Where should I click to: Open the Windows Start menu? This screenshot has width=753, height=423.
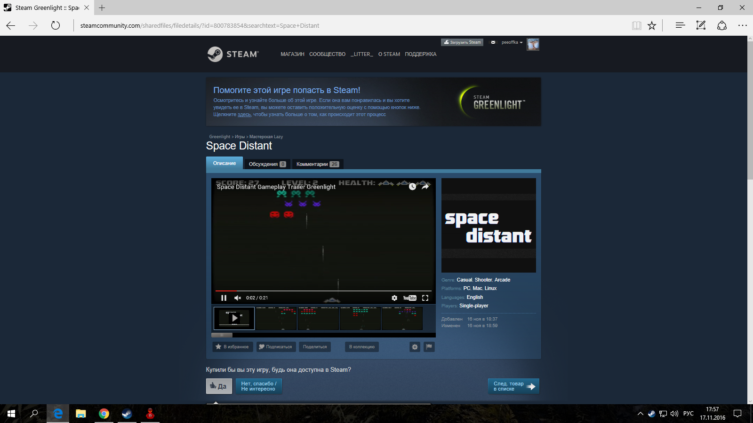click(11, 414)
